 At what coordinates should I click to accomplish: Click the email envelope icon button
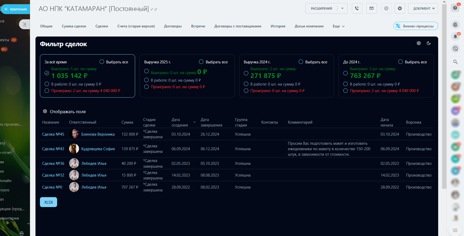click(371, 8)
